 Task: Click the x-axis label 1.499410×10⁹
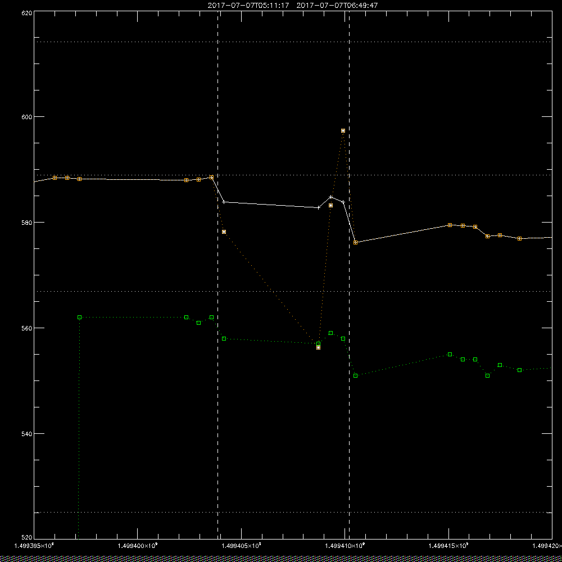pos(346,546)
